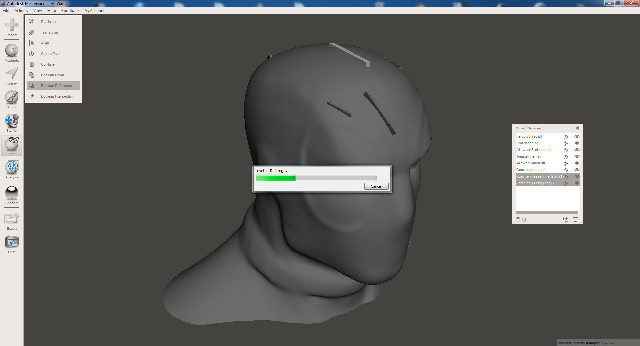
Task: Click the Transform icon in edit list
Action: click(32, 32)
